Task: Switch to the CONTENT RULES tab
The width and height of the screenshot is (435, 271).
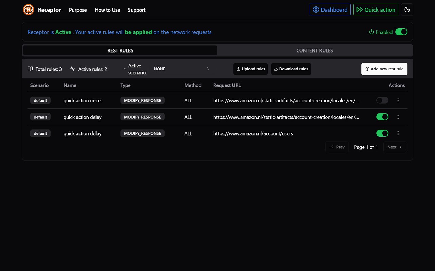Action: [315, 50]
